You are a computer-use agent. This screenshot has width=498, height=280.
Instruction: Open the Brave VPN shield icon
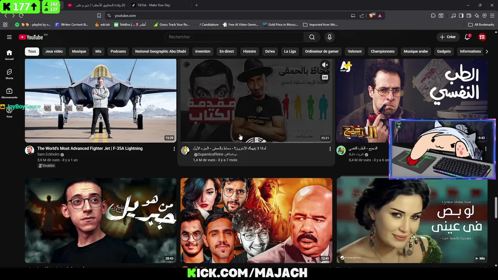click(484, 16)
